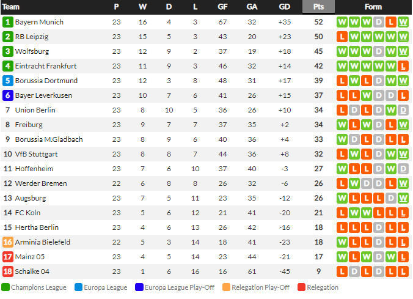This screenshot has width=413, height=299.
Task: Click the red Relegation legend swatch
Action: click(301, 287)
